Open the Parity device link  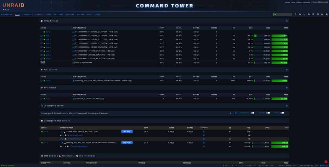coord(48,32)
